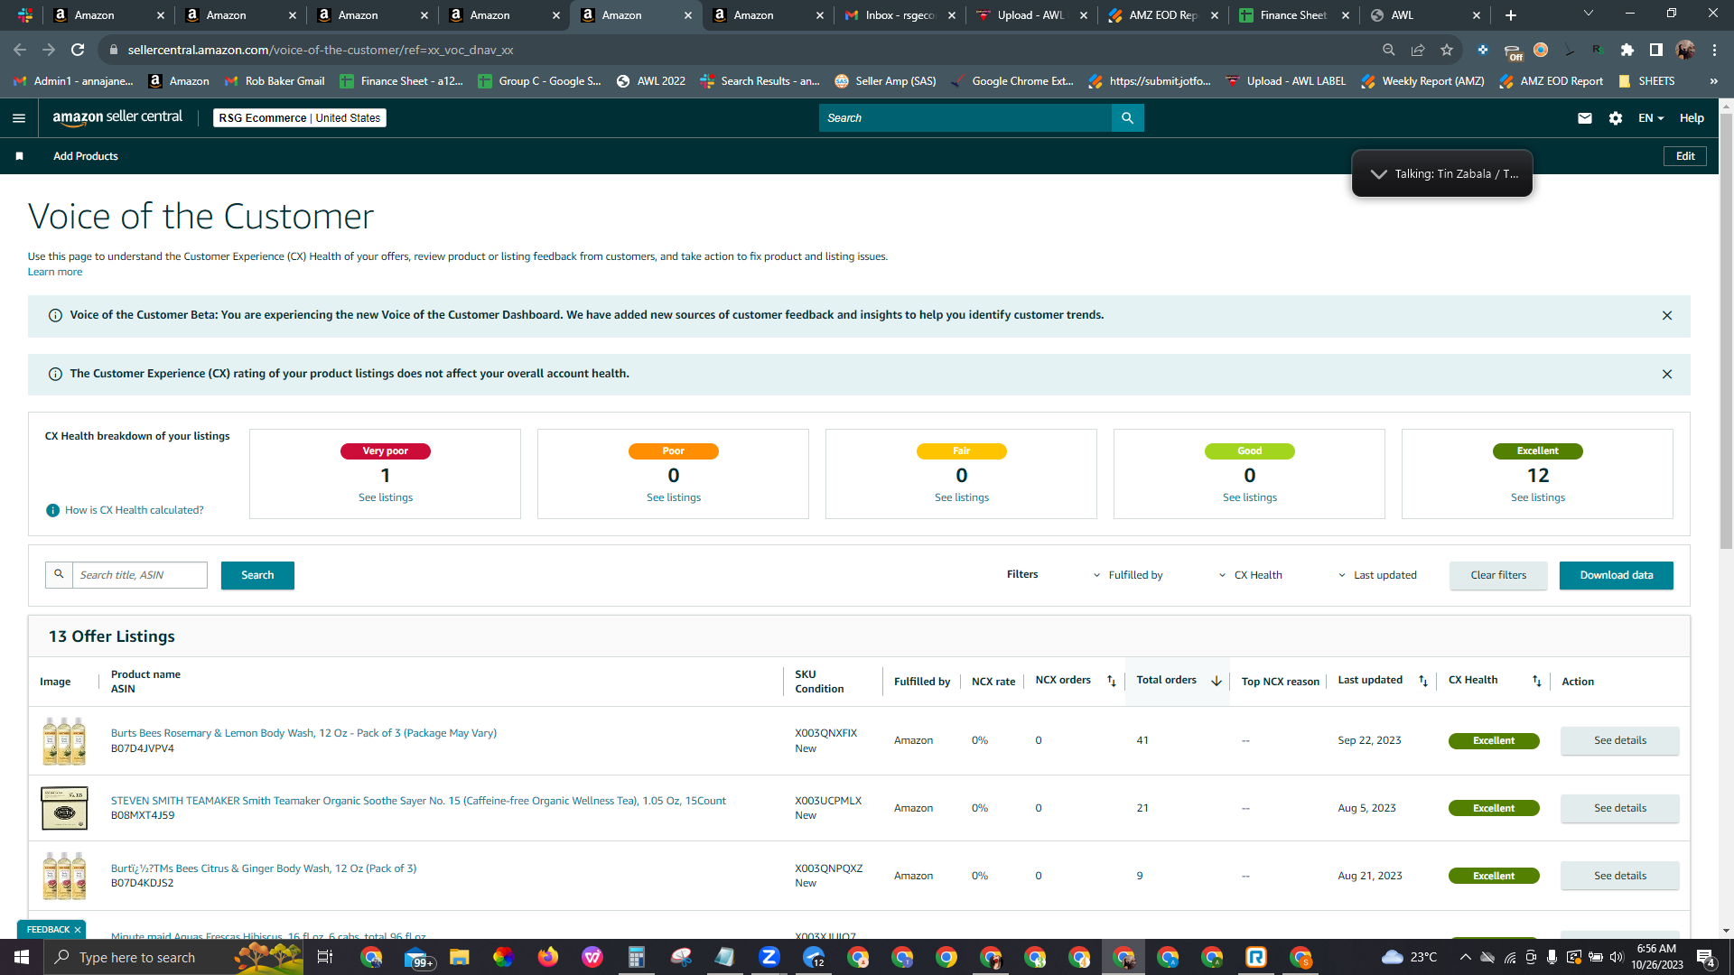See details for STEVEN SMITH TEAMAKER tea

point(1620,809)
